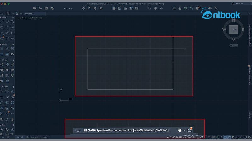Open command line help question mark
This screenshot has width=252, height=141.
click(x=180, y=130)
